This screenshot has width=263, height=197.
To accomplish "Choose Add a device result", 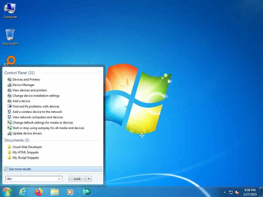I will [x=21, y=101].
